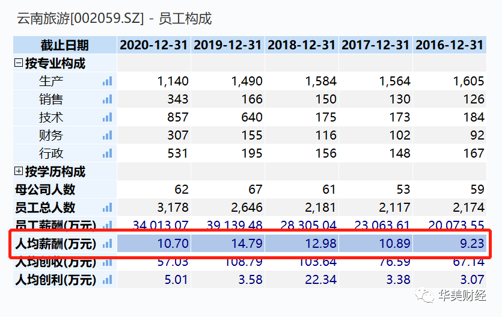Click the title 云南旅游[002059.SZ] - 员工构成
Screen dimensions: 502x317
[x=114, y=18]
